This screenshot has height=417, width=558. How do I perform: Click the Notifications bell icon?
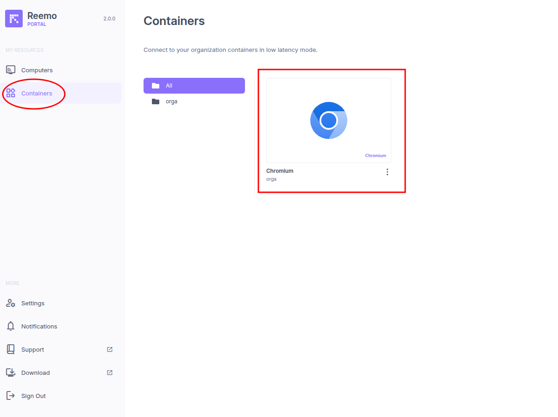11,326
